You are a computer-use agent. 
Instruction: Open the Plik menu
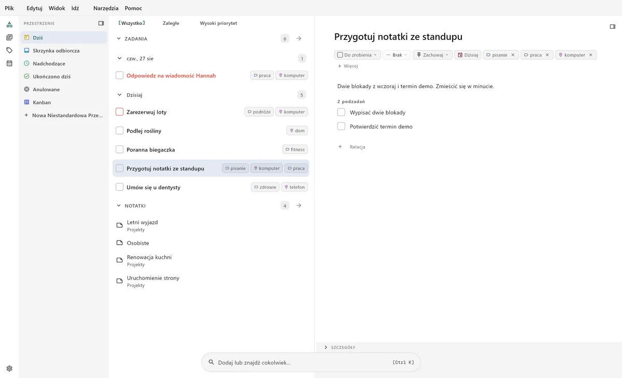(x=9, y=8)
